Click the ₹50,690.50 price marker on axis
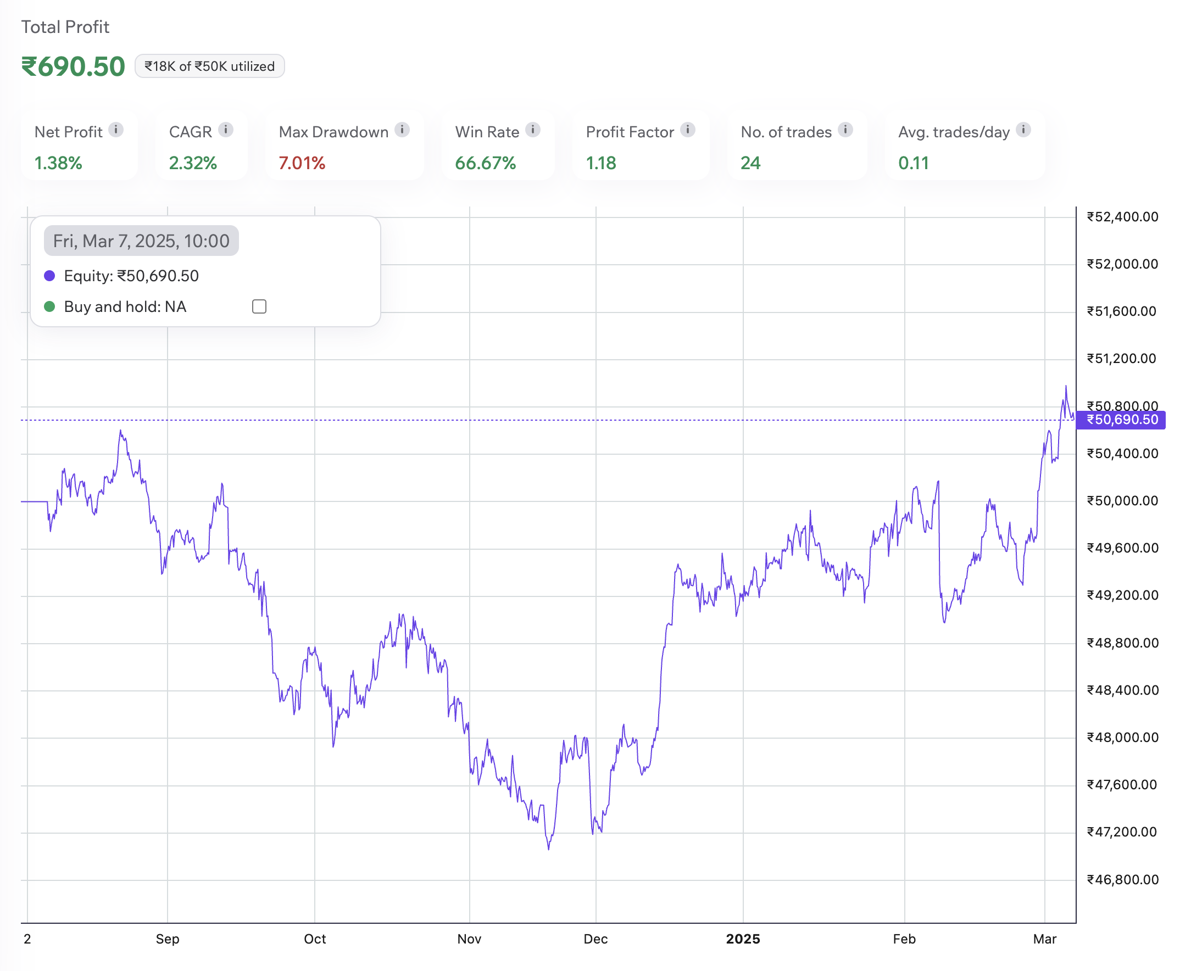The image size is (1191, 971). pyautogui.click(x=1120, y=420)
